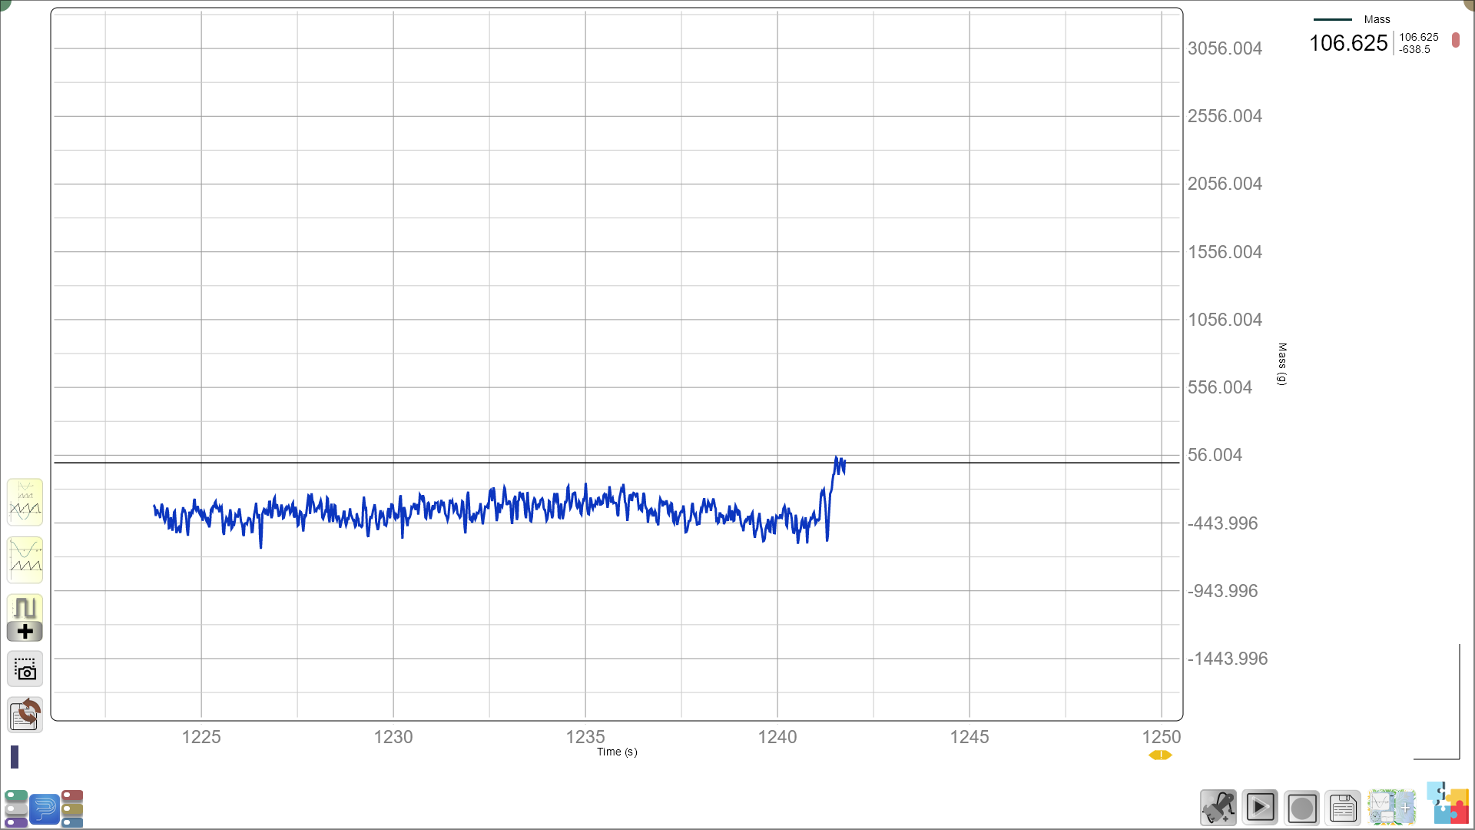Screen dimensions: 1475x830
Task: Toggle the purple switch at bottom left
Action: coord(16,822)
